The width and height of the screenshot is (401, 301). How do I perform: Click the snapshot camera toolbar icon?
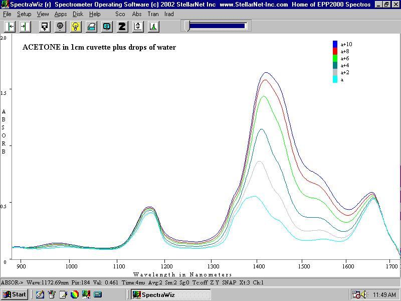pos(107,27)
